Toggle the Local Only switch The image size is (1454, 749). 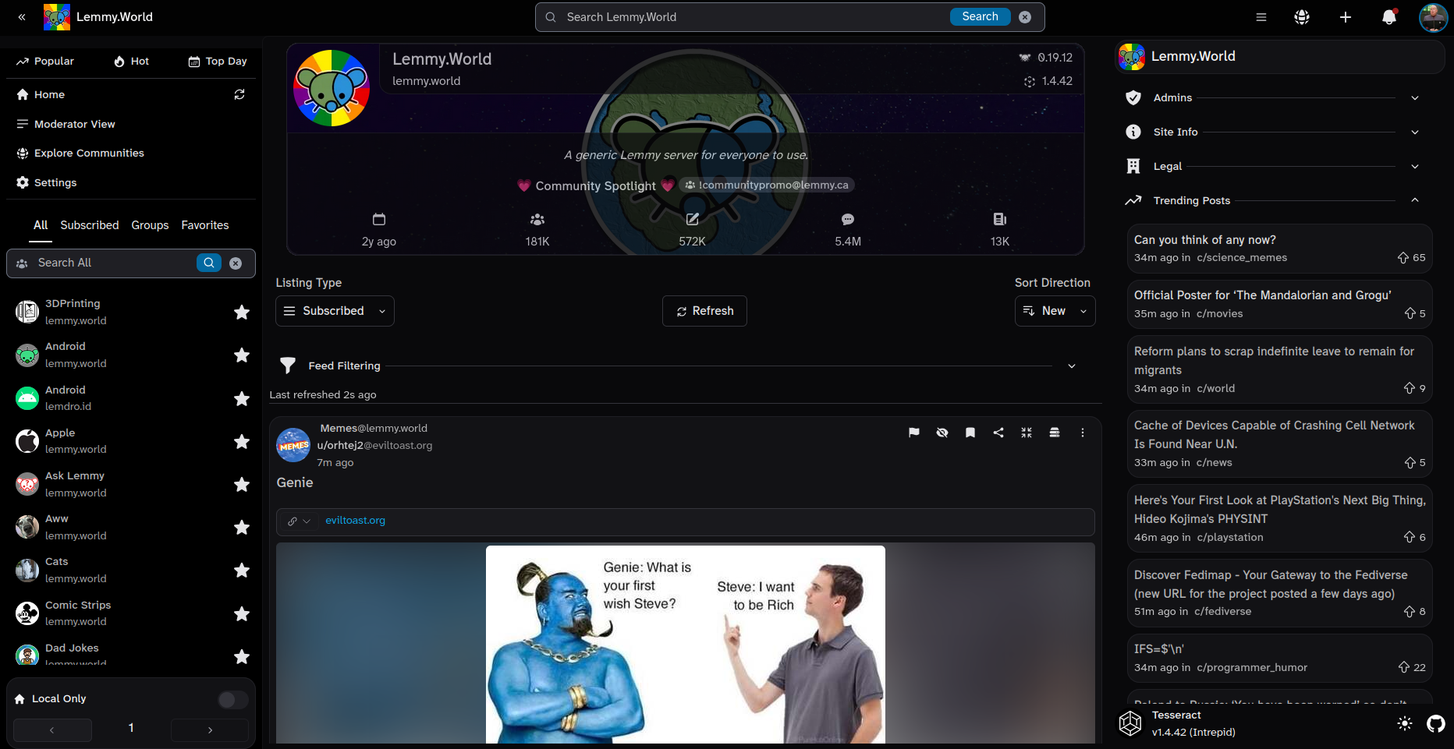pyautogui.click(x=232, y=699)
